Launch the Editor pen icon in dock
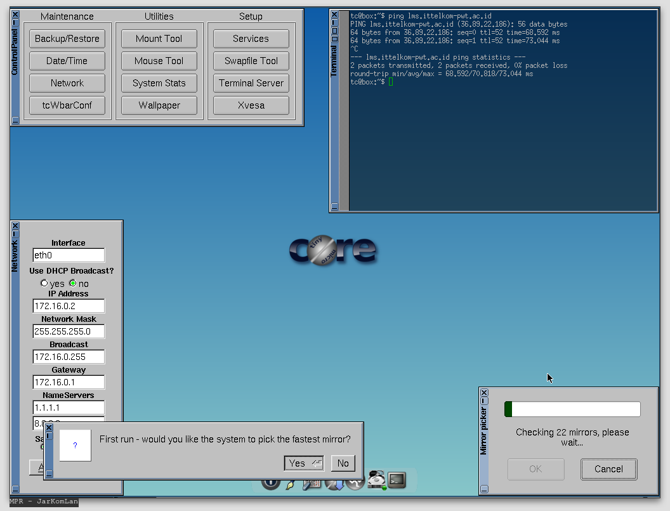The image size is (670, 511). (291, 484)
